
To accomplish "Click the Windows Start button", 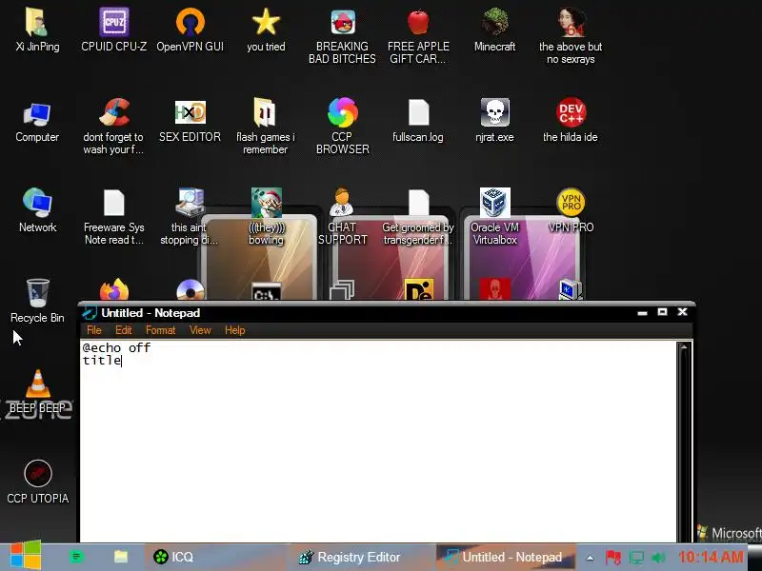I will (26, 555).
